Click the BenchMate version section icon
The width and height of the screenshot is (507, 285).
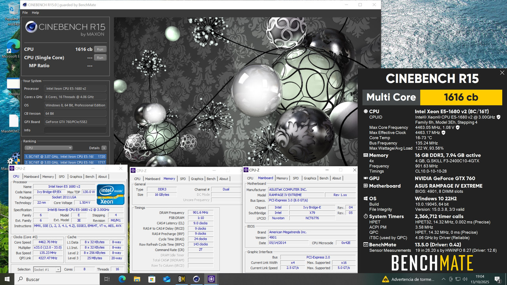(366, 245)
